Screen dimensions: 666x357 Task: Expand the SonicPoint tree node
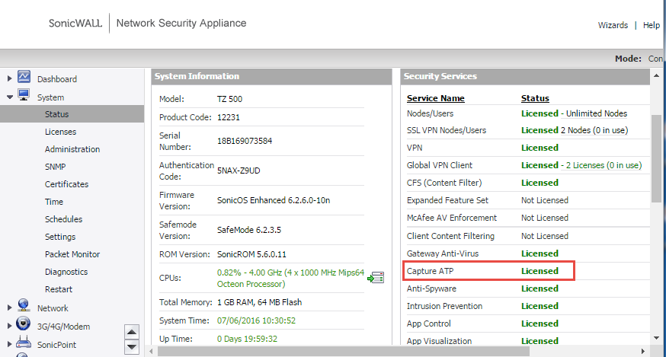[x=9, y=344]
